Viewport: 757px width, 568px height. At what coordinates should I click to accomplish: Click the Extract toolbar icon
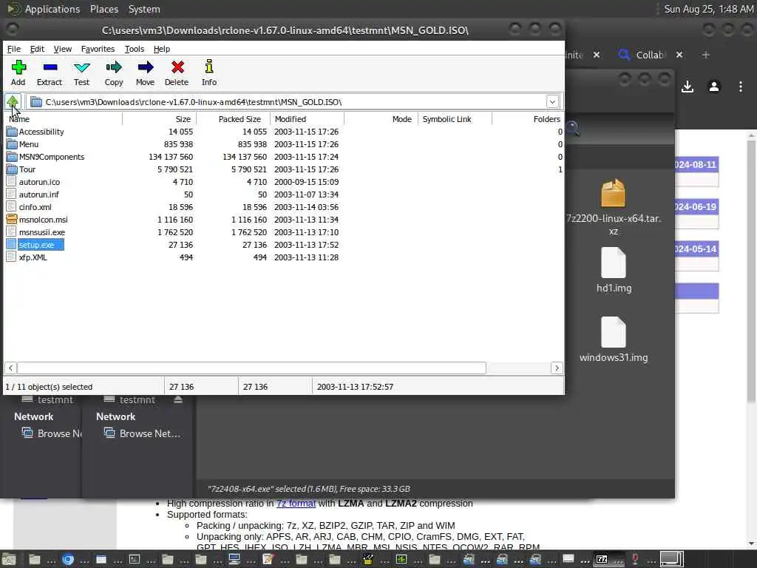click(x=50, y=67)
